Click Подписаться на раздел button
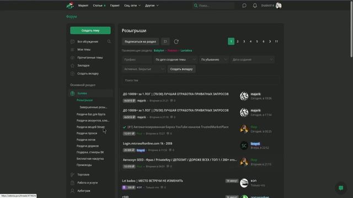 (140, 42)
